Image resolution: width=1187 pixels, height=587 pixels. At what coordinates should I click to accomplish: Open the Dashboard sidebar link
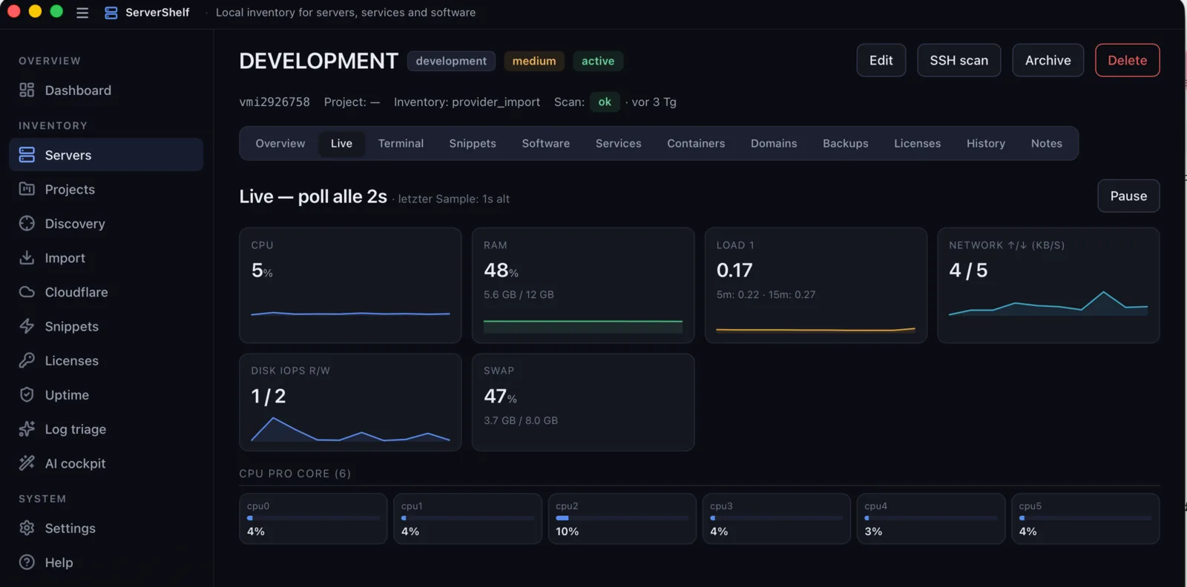point(106,90)
